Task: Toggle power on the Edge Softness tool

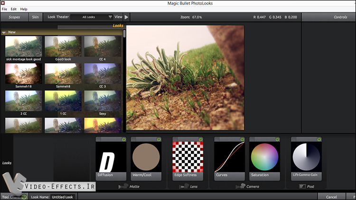Action: point(200,139)
